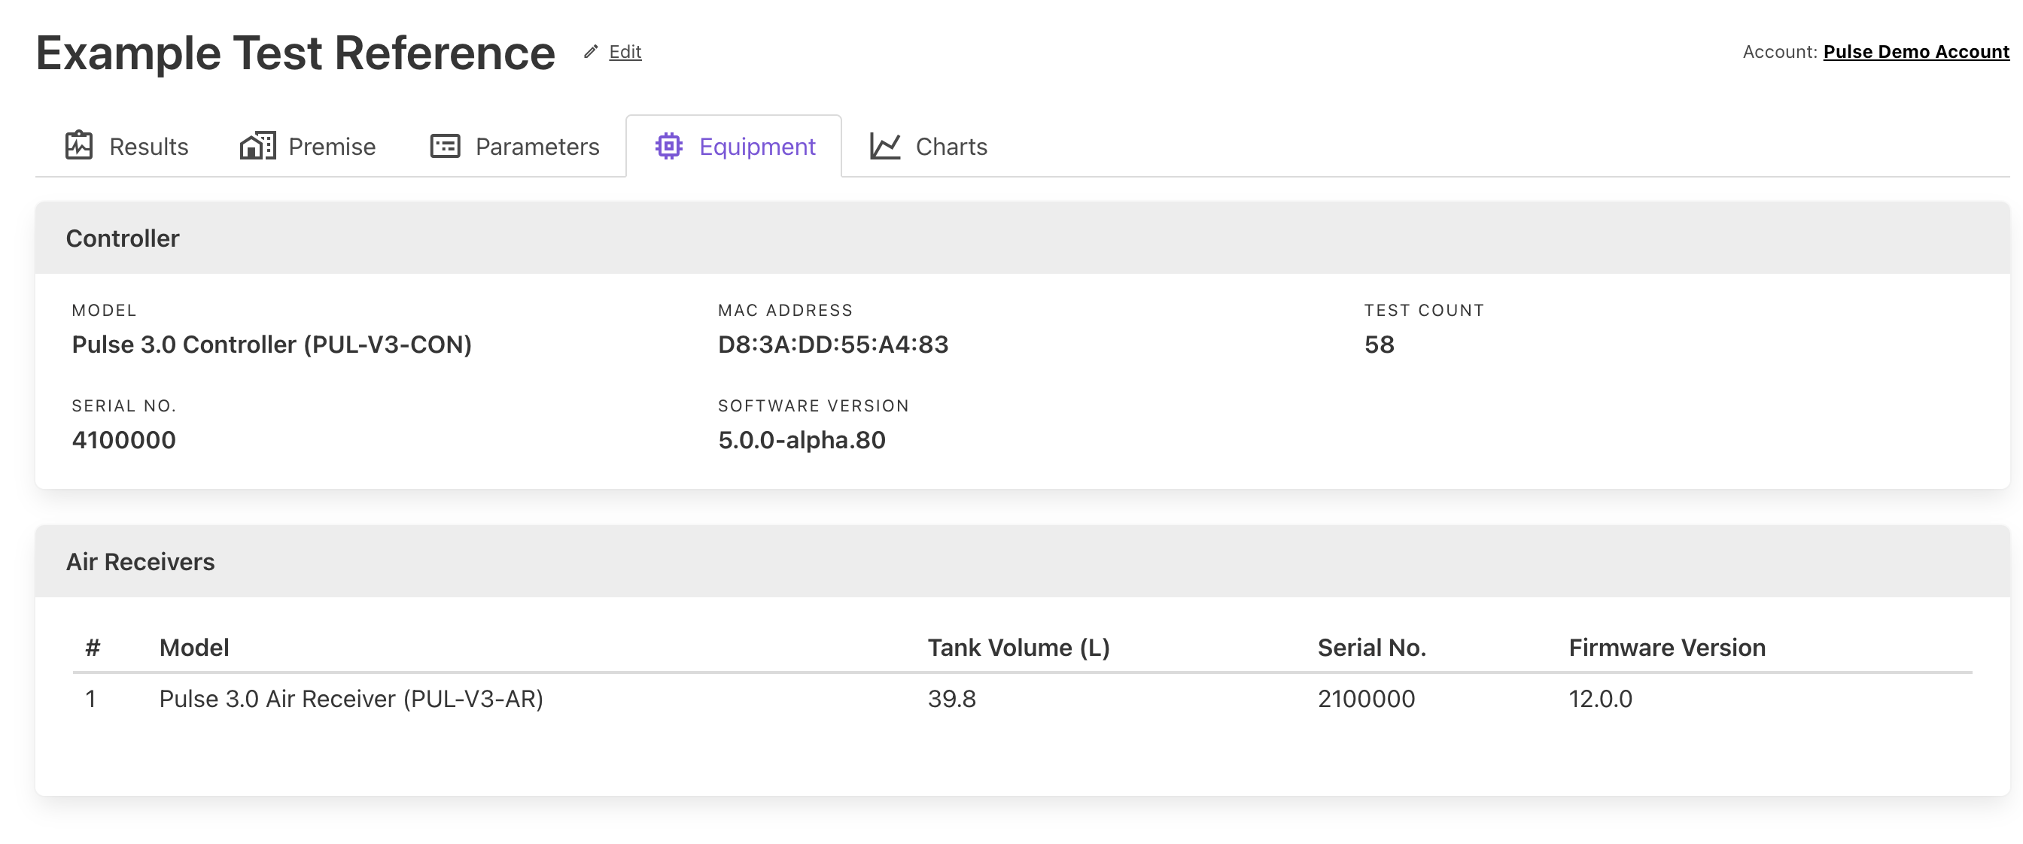Click the Results clipboard chart icon
The height and width of the screenshot is (844, 2023).
coord(78,146)
